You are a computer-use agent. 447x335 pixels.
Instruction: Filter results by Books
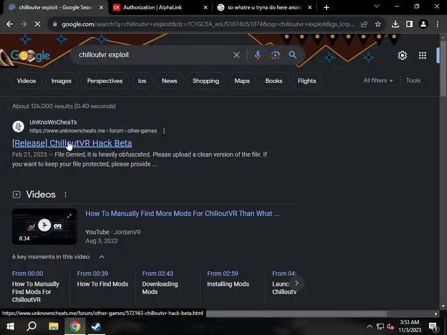274,81
